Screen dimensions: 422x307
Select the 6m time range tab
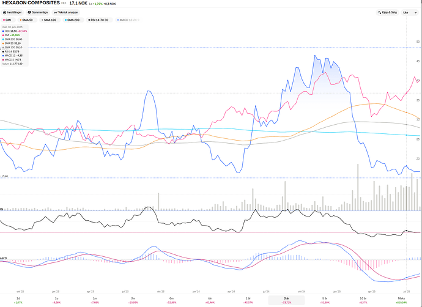pyautogui.click(x=171, y=300)
